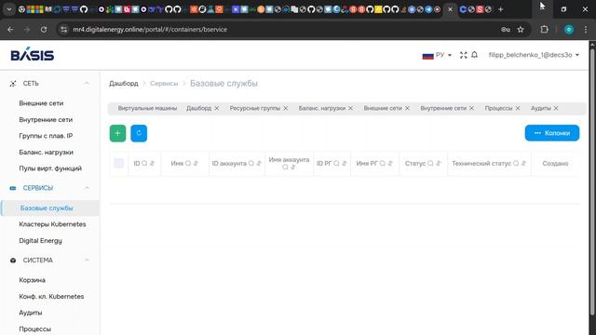Image resolution: width=596 pixels, height=335 pixels.
Task: Click the sort icon in ID аккаунта column
Action: [259, 164]
